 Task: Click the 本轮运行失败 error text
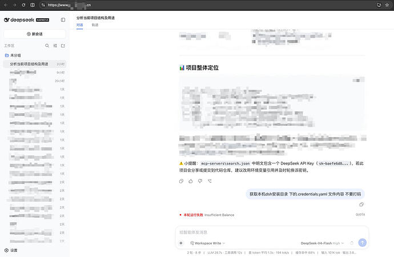coord(193,215)
